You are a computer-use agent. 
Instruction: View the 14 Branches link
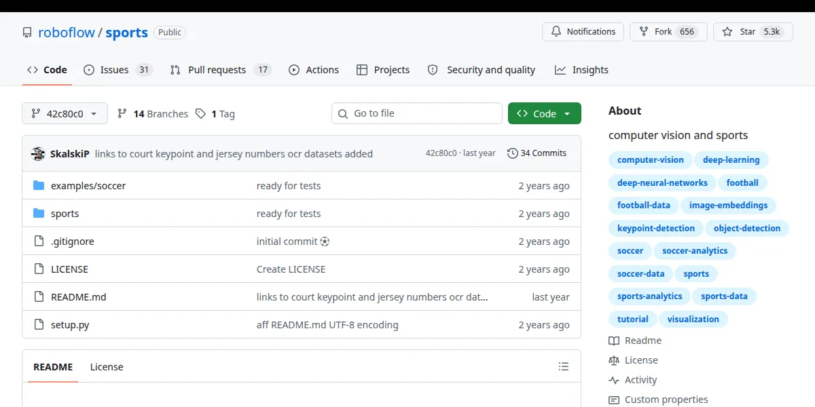pyautogui.click(x=153, y=114)
